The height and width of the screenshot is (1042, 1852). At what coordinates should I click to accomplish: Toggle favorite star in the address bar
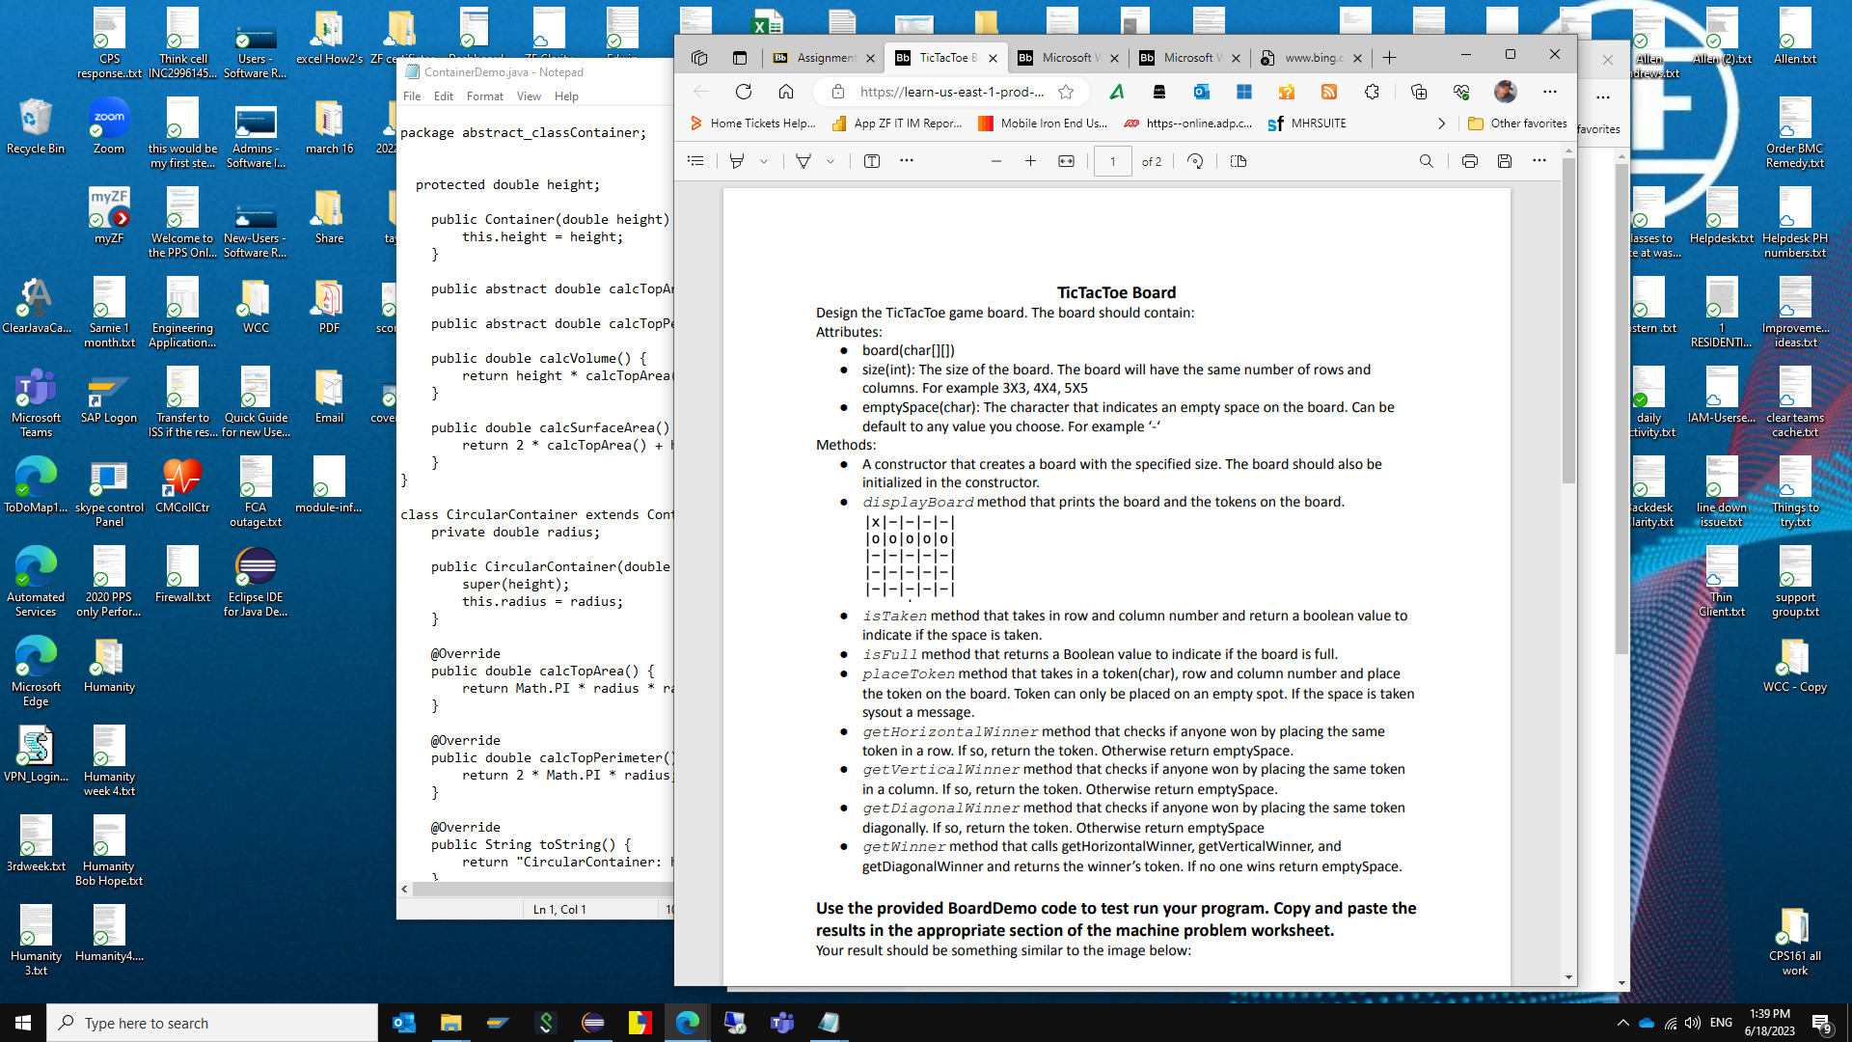tap(1066, 92)
